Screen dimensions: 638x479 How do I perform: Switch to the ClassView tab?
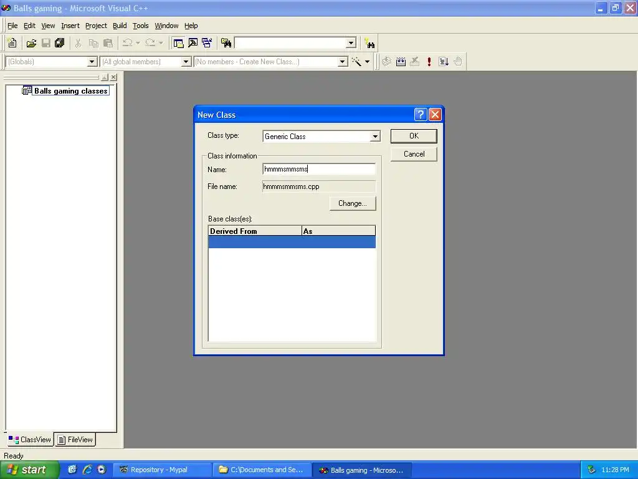point(30,440)
